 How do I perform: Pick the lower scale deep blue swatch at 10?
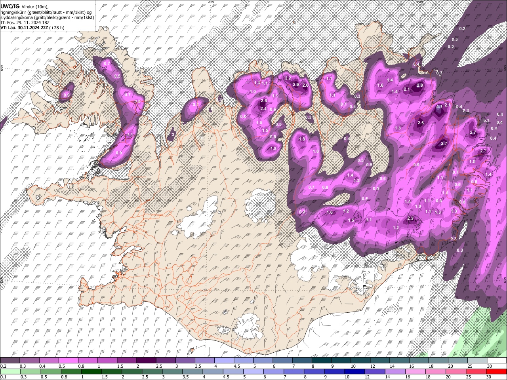tap(354, 371)
